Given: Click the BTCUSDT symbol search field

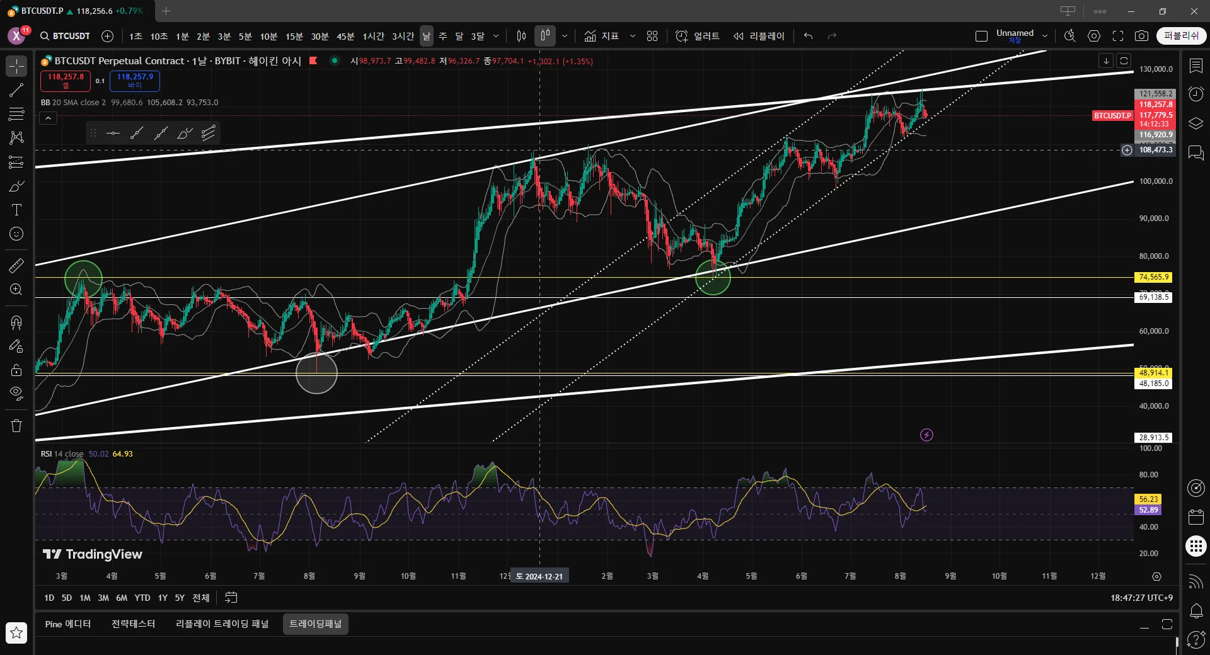Looking at the screenshot, I should pos(66,36).
